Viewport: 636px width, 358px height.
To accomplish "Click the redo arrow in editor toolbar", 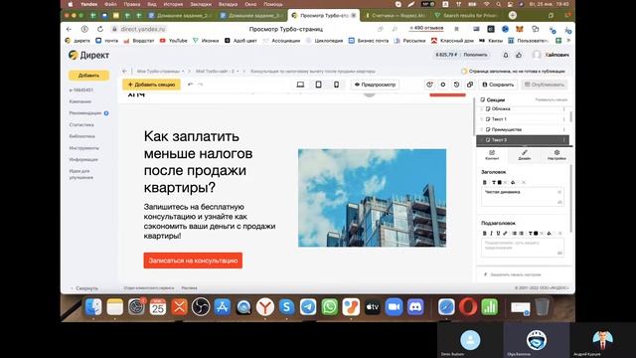I will point(200,85).
